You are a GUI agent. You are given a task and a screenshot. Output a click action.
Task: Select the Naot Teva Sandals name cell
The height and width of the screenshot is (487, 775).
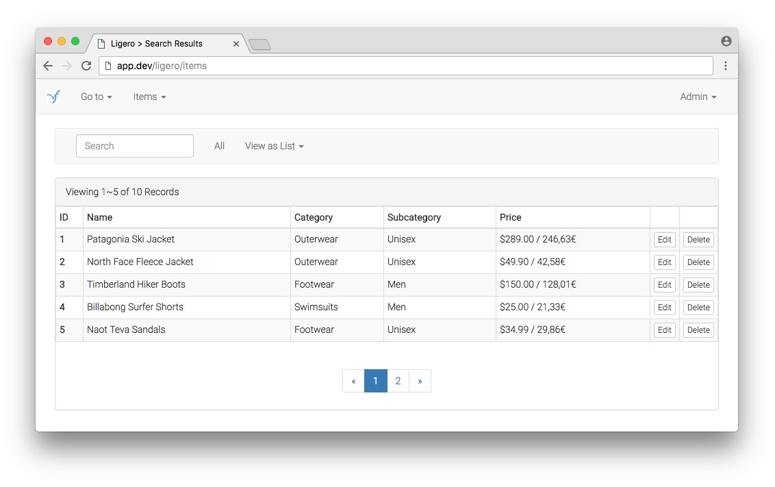(187, 329)
